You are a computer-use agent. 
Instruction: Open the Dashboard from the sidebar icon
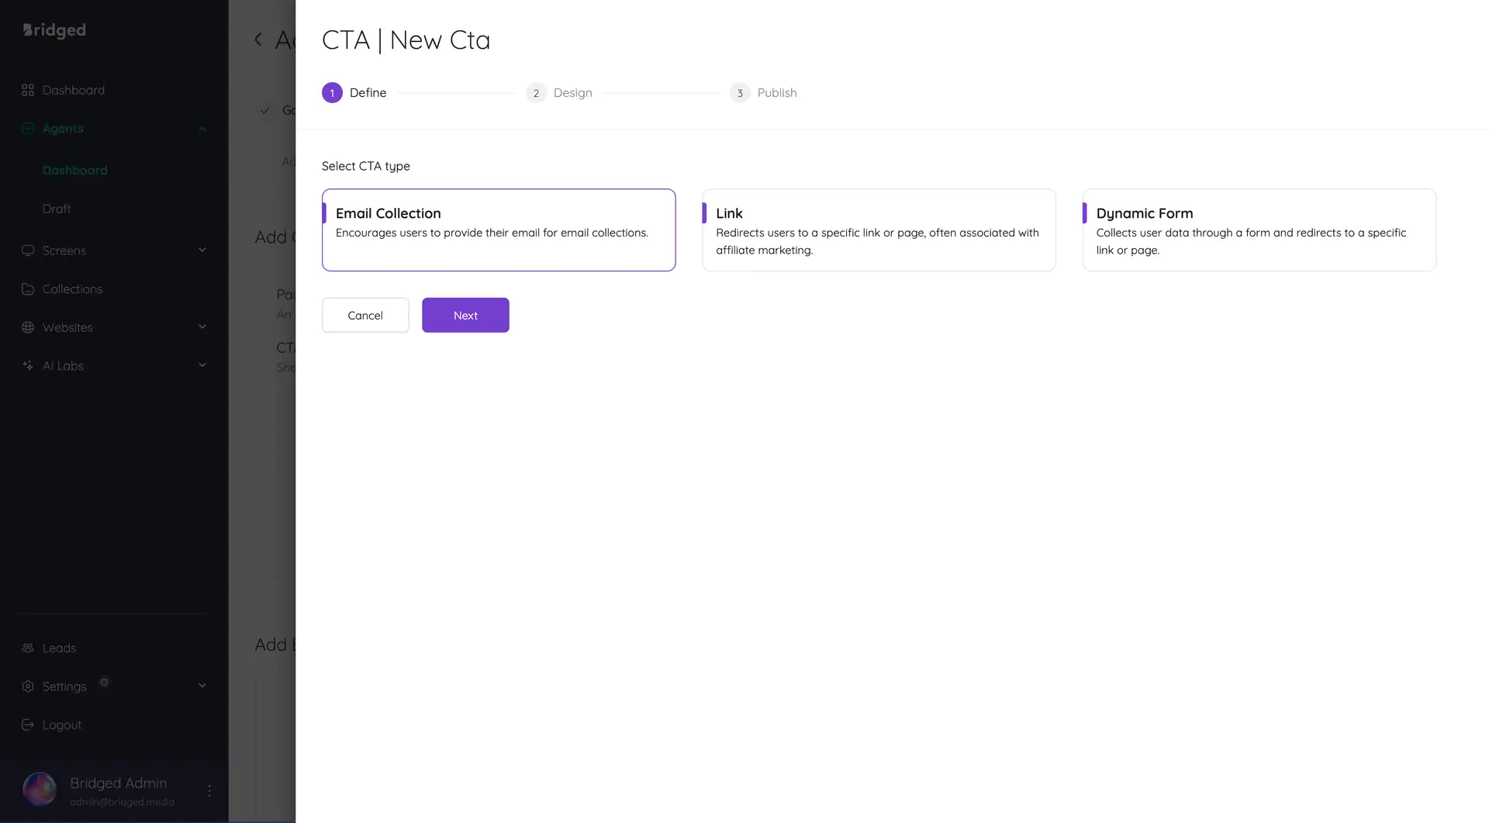click(28, 89)
